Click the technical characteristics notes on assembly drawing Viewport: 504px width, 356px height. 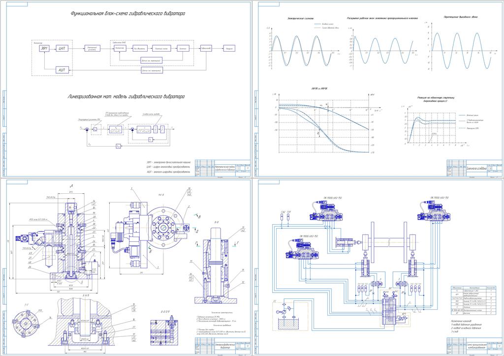click(x=220, y=323)
